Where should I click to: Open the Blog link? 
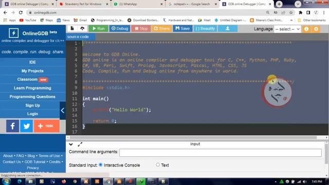click(31, 156)
